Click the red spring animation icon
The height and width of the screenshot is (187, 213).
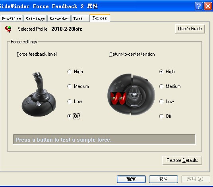pos(118,98)
